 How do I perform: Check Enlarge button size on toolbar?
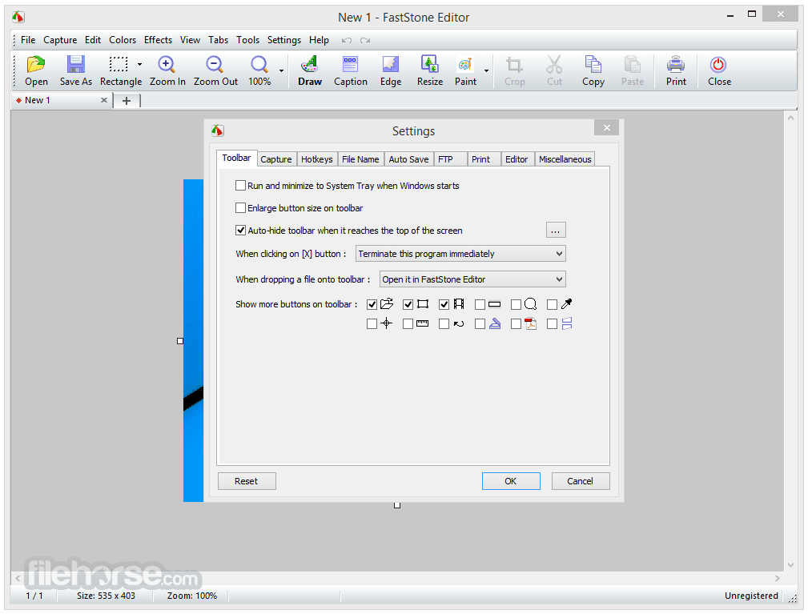tap(240, 208)
